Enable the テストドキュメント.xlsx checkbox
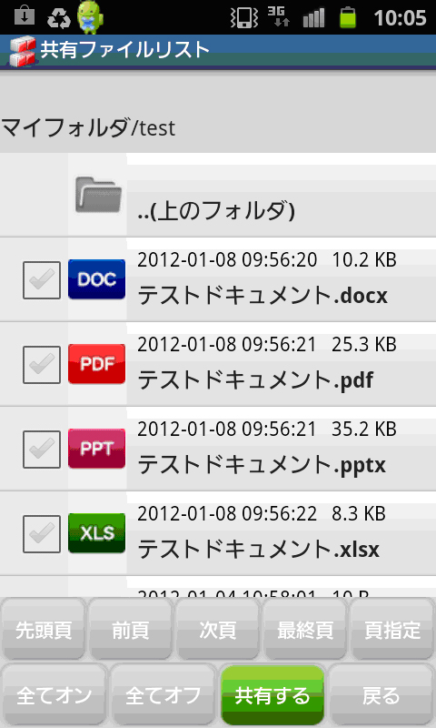Viewport: 436px width, 728px height. (42, 534)
